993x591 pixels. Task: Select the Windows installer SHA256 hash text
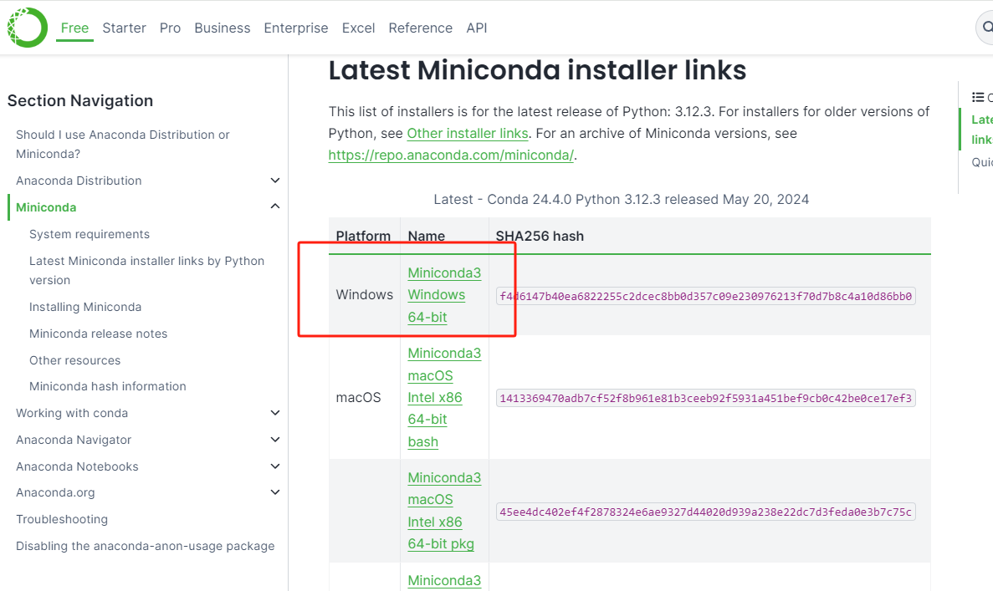pyautogui.click(x=706, y=295)
